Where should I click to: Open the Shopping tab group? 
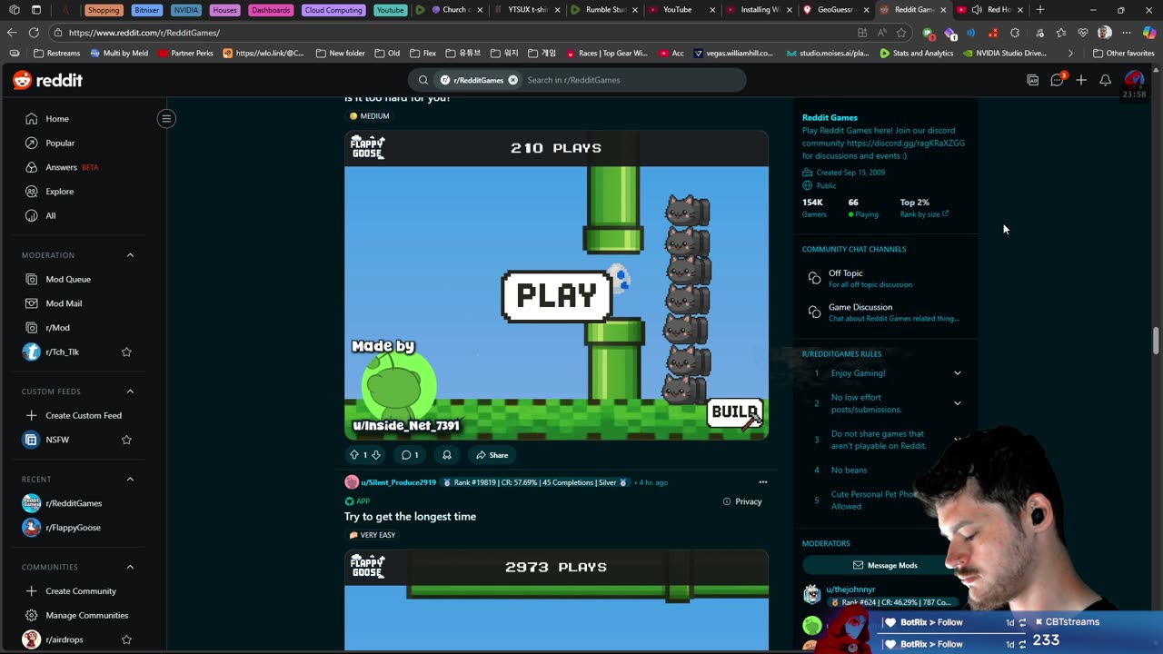coord(103,10)
